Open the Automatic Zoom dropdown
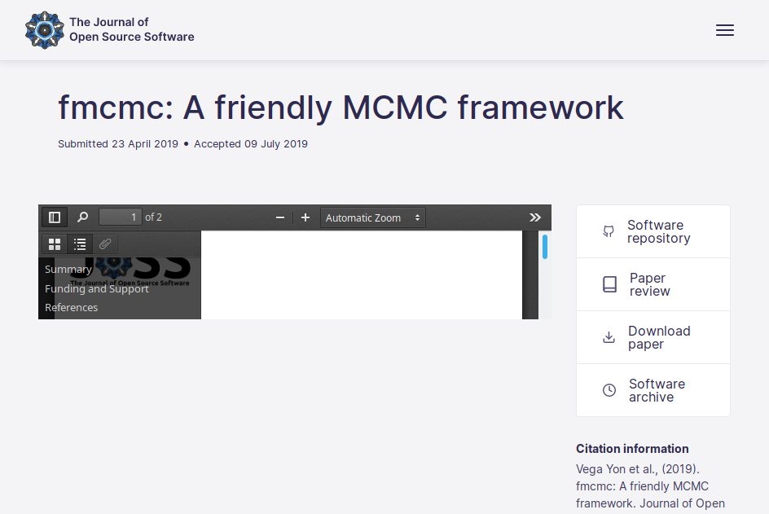Screen dimensions: 769x514 (373, 217)
